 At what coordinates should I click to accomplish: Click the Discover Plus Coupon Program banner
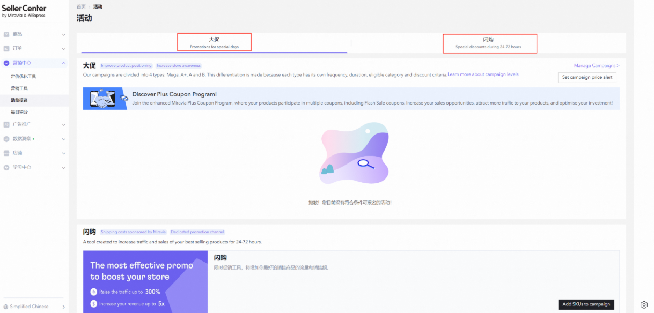351,99
